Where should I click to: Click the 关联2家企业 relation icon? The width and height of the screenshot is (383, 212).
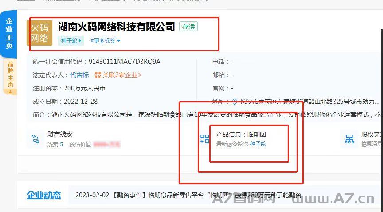(98, 75)
